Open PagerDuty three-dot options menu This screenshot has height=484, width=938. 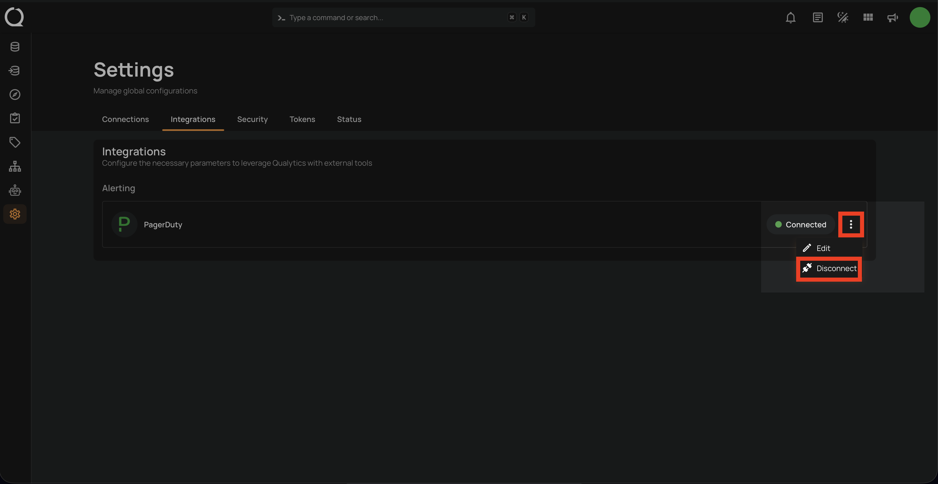851,225
